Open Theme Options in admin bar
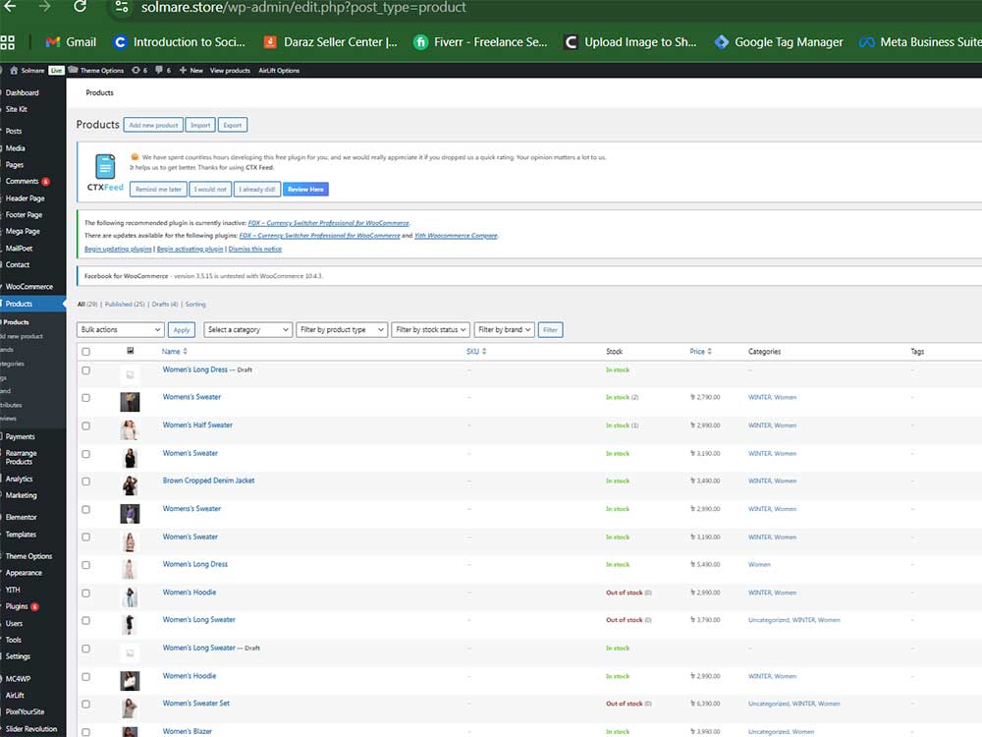982x737 pixels. point(96,70)
